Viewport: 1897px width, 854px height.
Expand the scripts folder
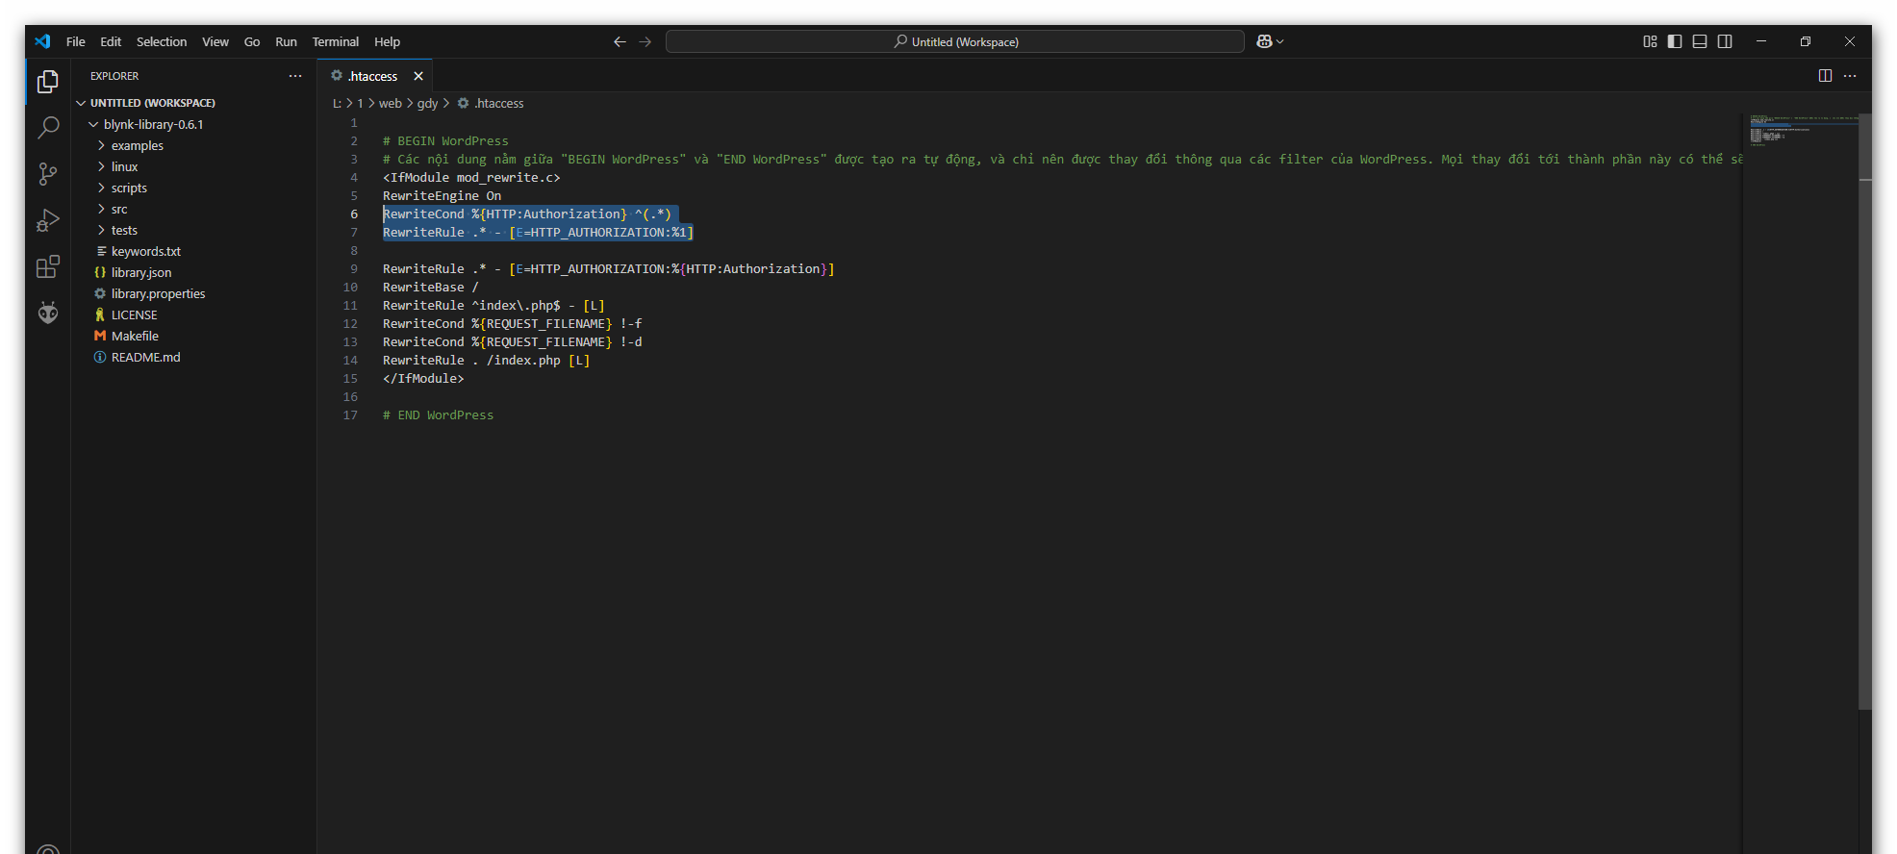194,188
